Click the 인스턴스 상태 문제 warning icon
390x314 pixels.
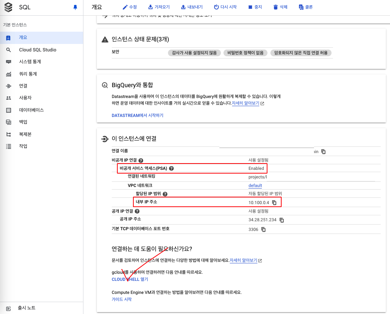tap(105, 39)
